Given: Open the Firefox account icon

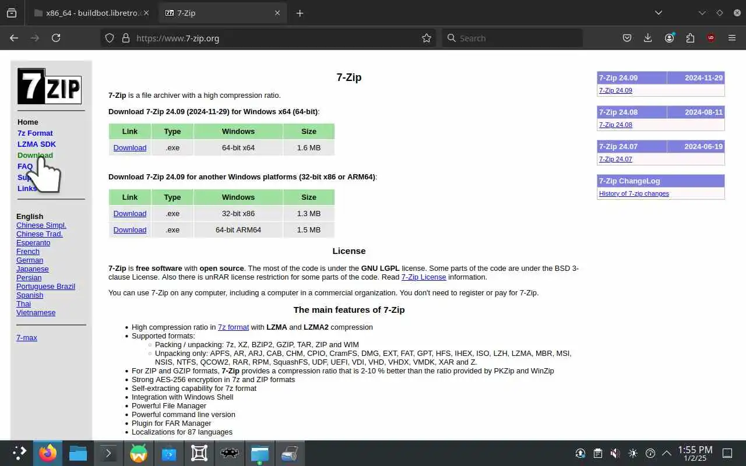Looking at the screenshot, I should (669, 38).
